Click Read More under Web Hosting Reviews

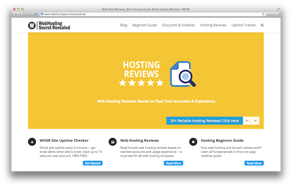[x=173, y=163]
